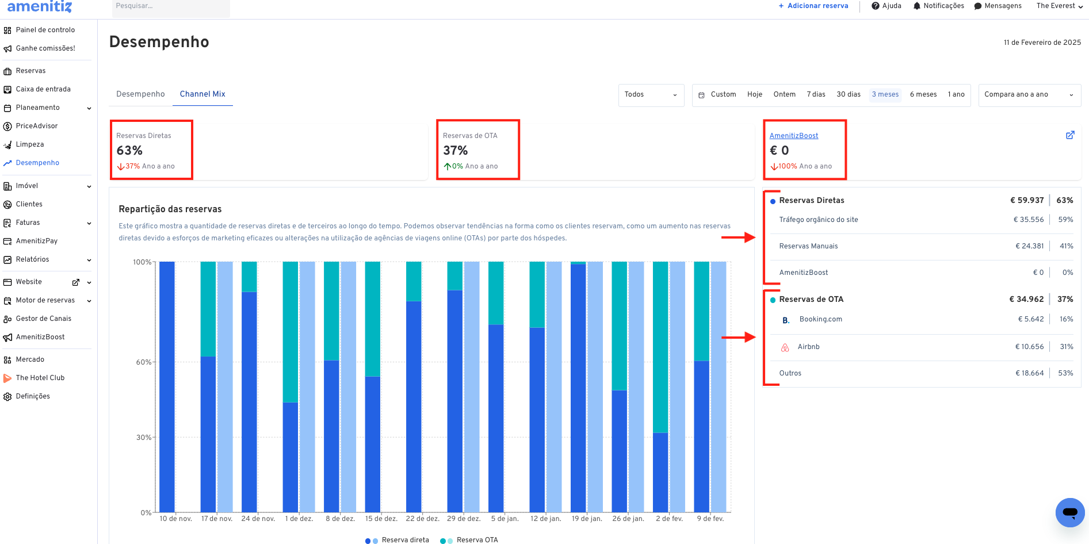This screenshot has height=544, width=1089.
Task: Open The Everest account dropdown
Action: (1060, 6)
